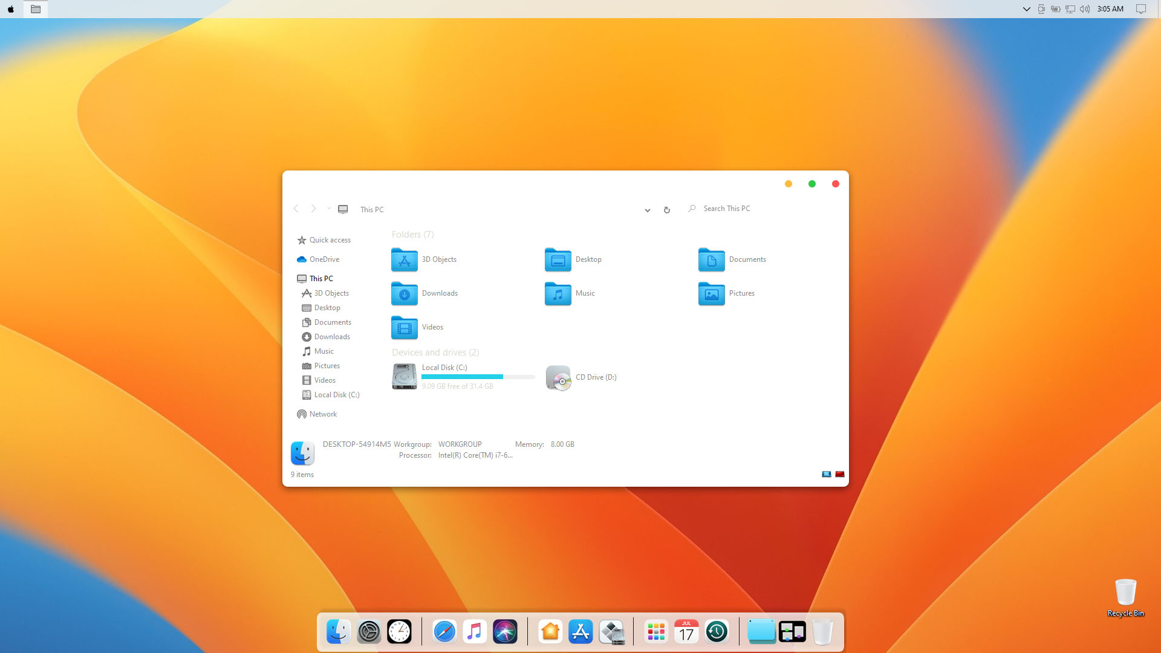Select Quick access in navigation pane
The image size is (1161, 653).
click(330, 240)
